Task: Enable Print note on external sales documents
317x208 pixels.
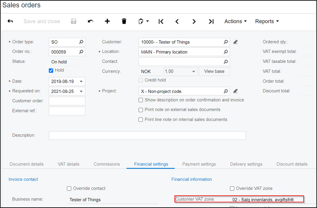Action: [x=141, y=110]
